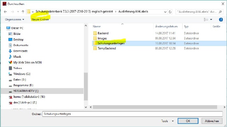
Task: Cancel with the Abbrechen button
Action: point(212,121)
